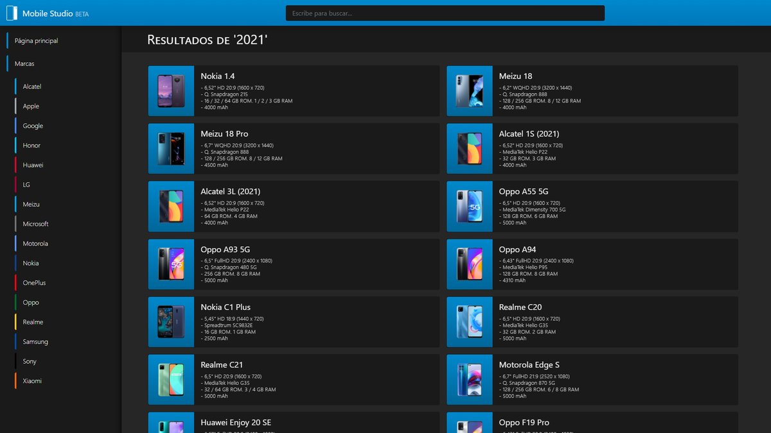Screen dimensions: 771x433
Task: Open the Meizu 18 Pro phone image
Action: (171, 149)
